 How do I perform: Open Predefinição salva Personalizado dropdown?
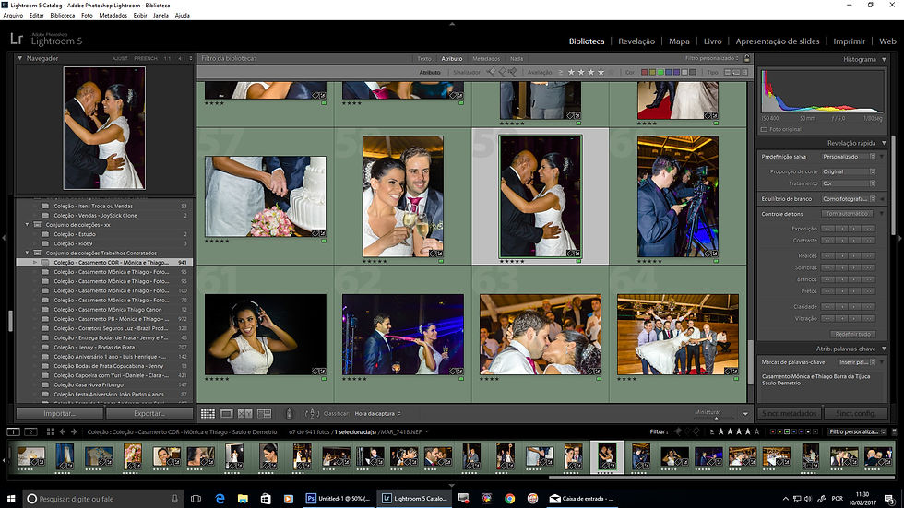click(849, 157)
